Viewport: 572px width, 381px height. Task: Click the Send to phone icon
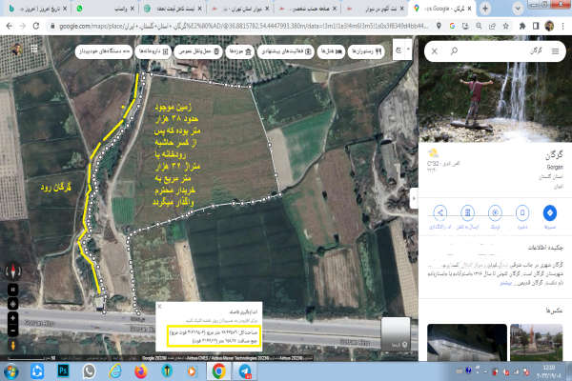467,213
